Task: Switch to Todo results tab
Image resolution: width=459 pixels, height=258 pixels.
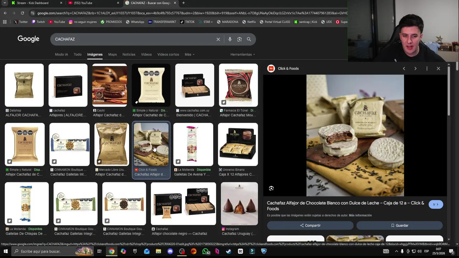Action: coord(77,54)
